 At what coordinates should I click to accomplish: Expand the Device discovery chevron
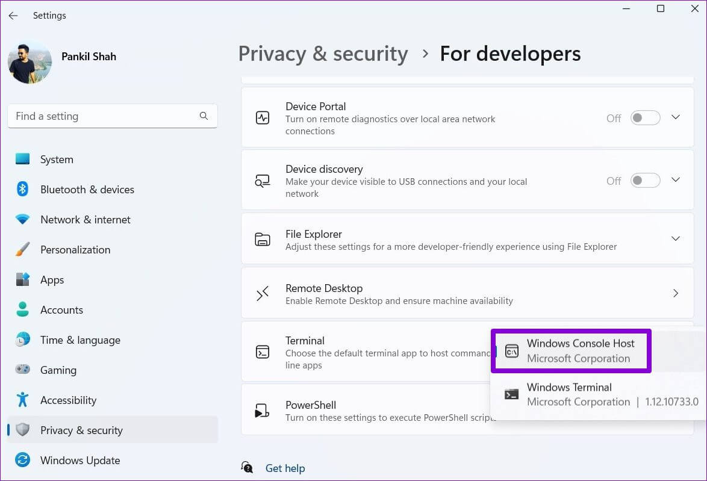pos(676,180)
